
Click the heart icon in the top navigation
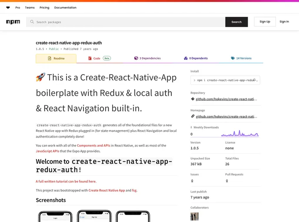pos(8,8)
